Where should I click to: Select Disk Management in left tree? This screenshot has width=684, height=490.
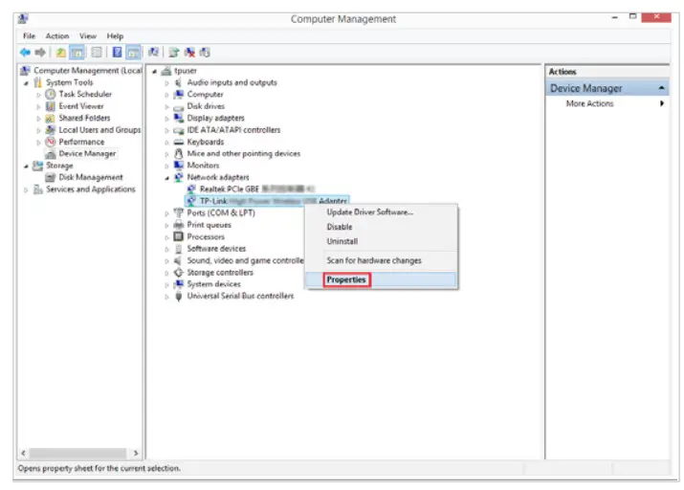click(91, 178)
